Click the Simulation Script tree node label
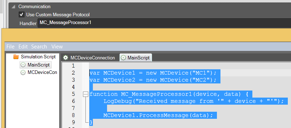This screenshot has width=291, height=128. (x=38, y=57)
